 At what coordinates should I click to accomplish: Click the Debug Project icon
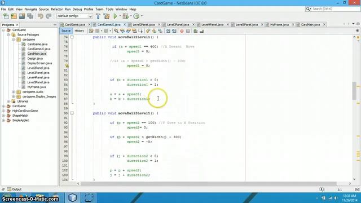125,16
